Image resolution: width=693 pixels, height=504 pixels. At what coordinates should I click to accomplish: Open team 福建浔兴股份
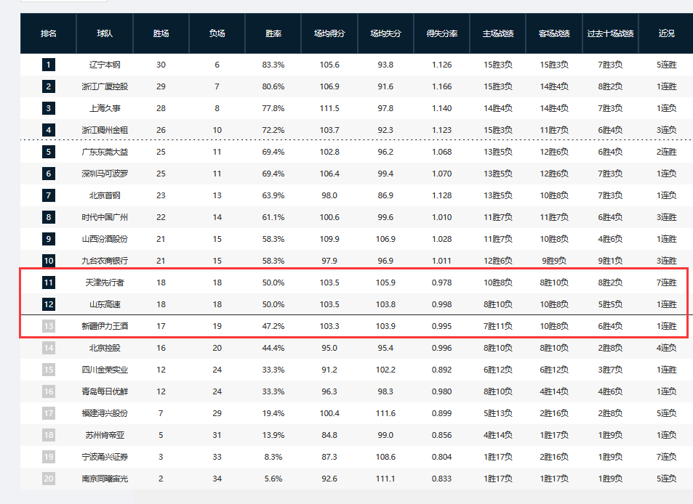(x=105, y=413)
